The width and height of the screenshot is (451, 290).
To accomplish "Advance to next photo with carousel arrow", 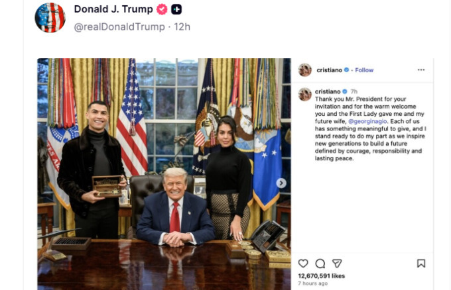I will coord(281,183).
